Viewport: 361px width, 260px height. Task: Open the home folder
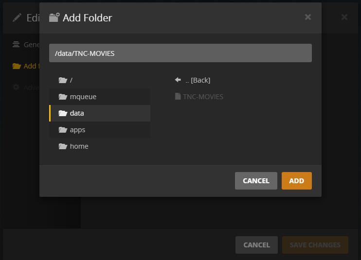tap(100, 146)
